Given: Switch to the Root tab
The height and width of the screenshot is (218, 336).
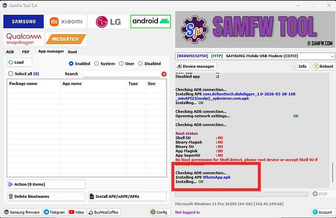Looking at the screenshot, I should point(72,52).
